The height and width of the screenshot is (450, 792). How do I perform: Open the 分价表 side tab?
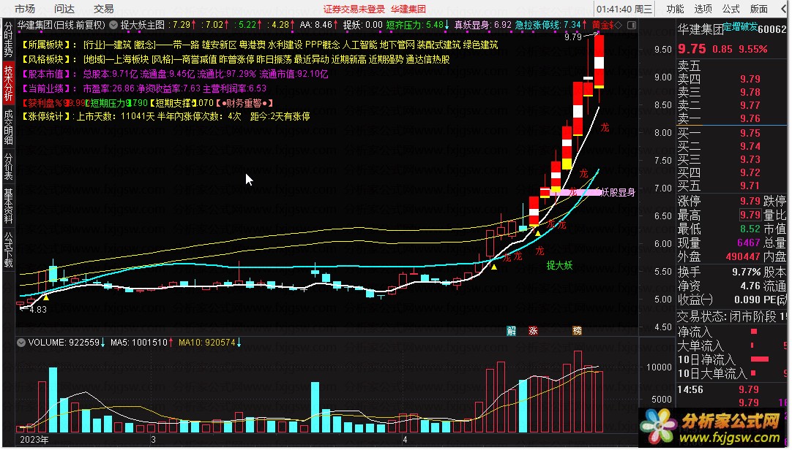pyautogui.click(x=8, y=167)
